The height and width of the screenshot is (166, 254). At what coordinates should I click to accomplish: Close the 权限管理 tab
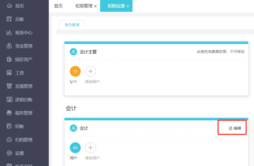pyautogui.click(x=95, y=6)
